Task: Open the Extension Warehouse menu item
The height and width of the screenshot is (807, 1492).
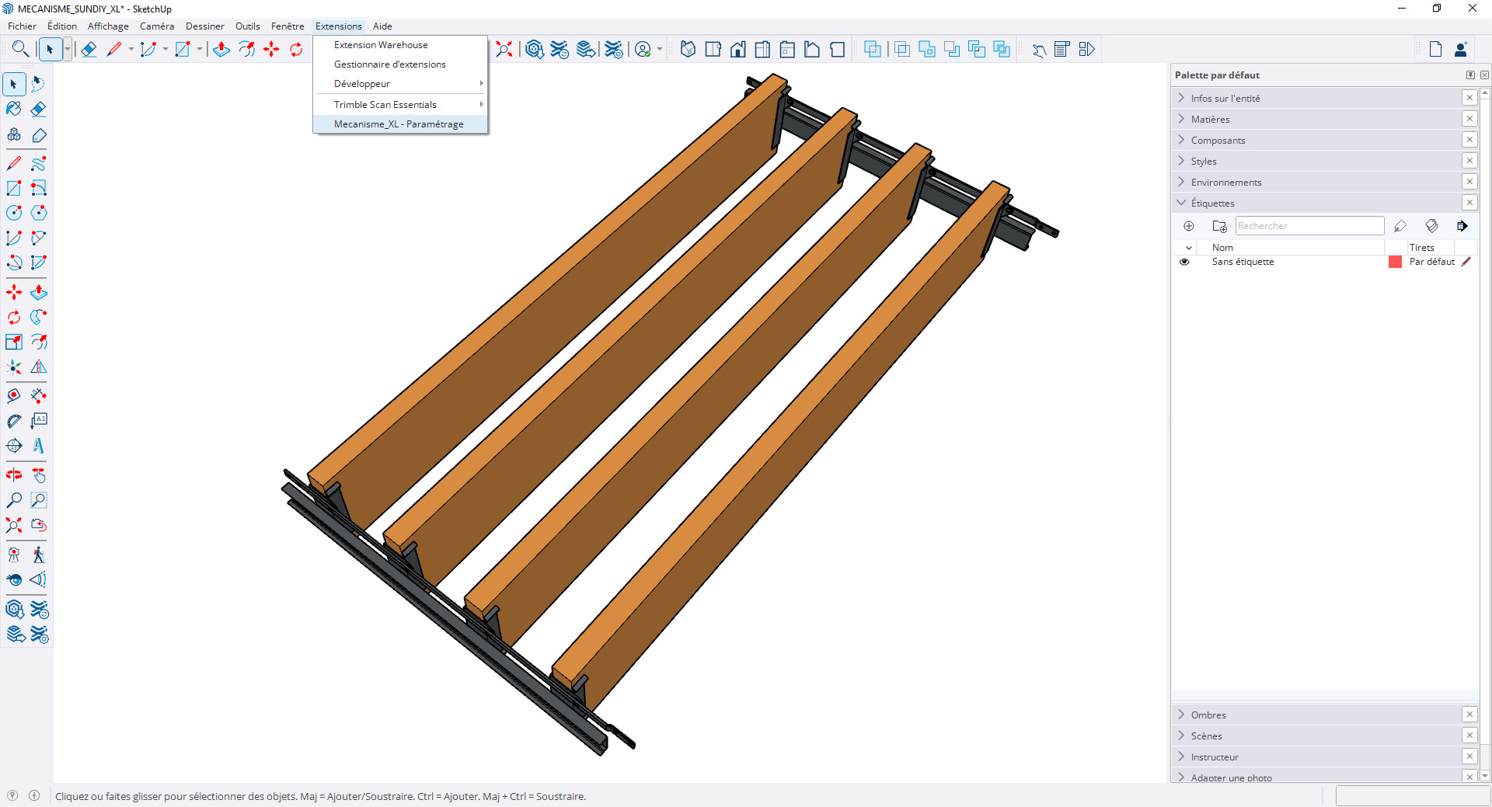Action: [381, 45]
